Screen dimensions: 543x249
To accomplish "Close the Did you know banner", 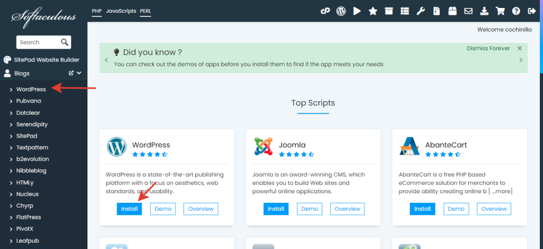I will pyautogui.click(x=520, y=48).
